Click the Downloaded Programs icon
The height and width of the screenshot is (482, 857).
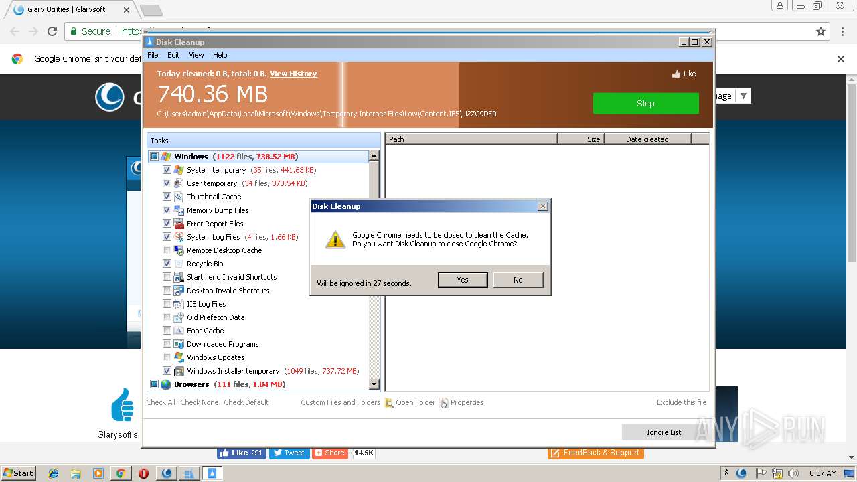click(179, 344)
